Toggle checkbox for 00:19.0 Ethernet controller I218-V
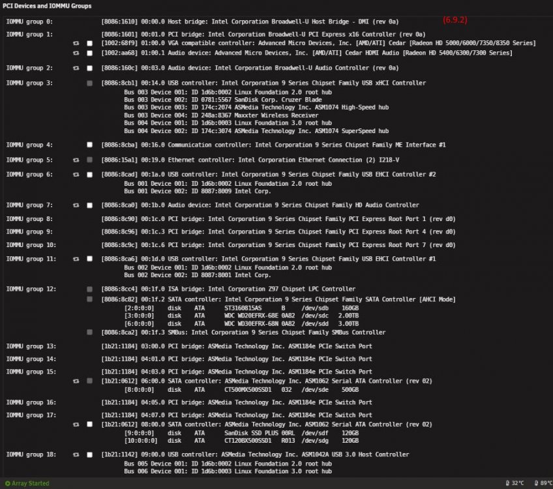553x489 pixels. coord(89,160)
